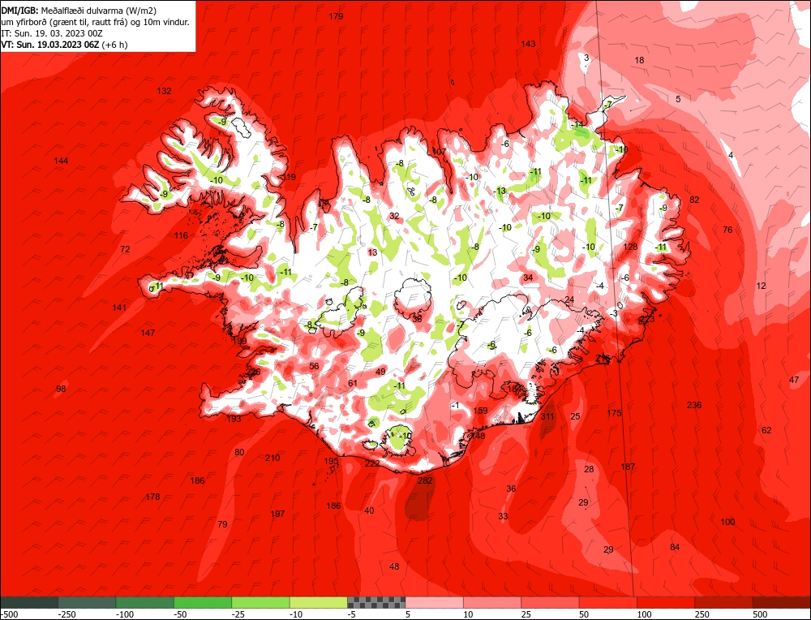Select the 'IT: Sun. 19. 03. 2023 00Z' line

pyautogui.click(x=52, y=33)
